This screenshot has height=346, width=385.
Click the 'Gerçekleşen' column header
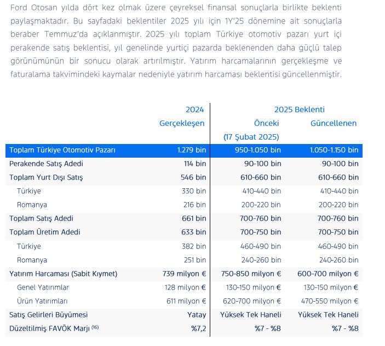(182, 123)
